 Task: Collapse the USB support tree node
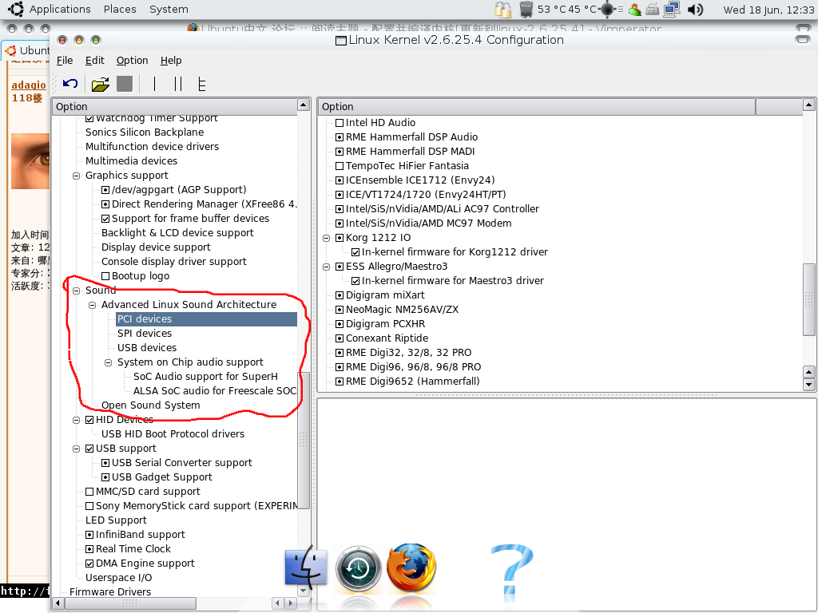(76, 449)
